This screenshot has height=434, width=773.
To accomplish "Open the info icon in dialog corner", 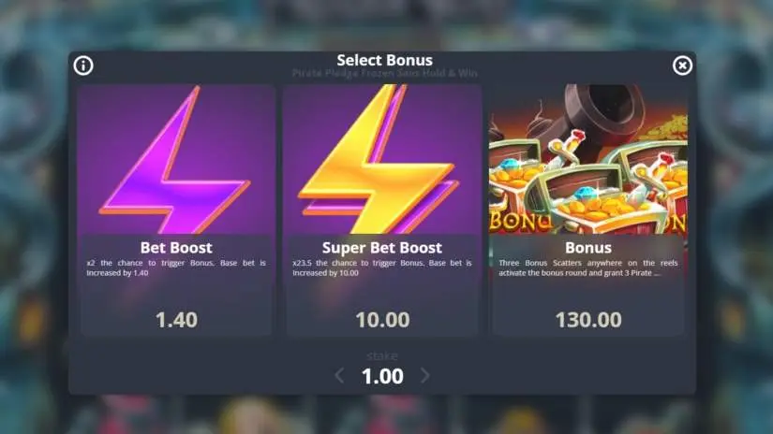I will (x=83, y=65).
